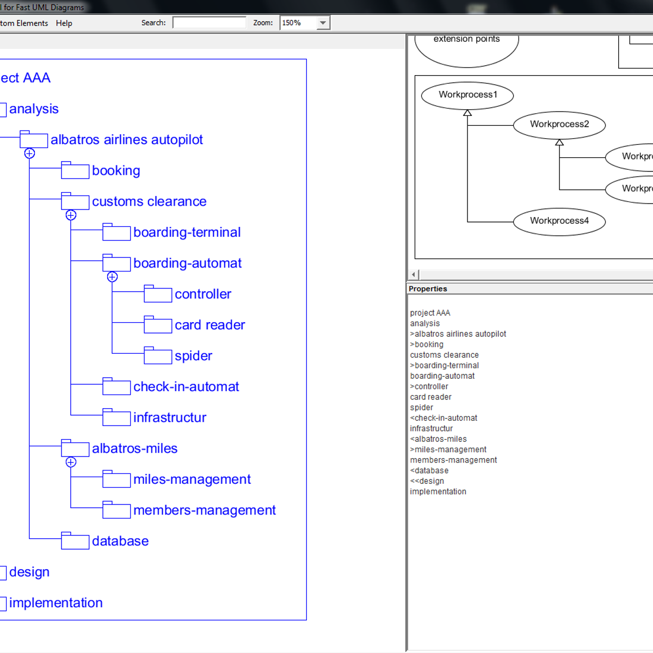This screenshot has height=653, width=653.
Task: Click the albatros-miles folder icon
Action: click(x=75, y=448)
